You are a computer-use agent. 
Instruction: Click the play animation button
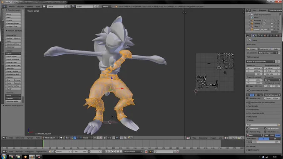[115, 152]
